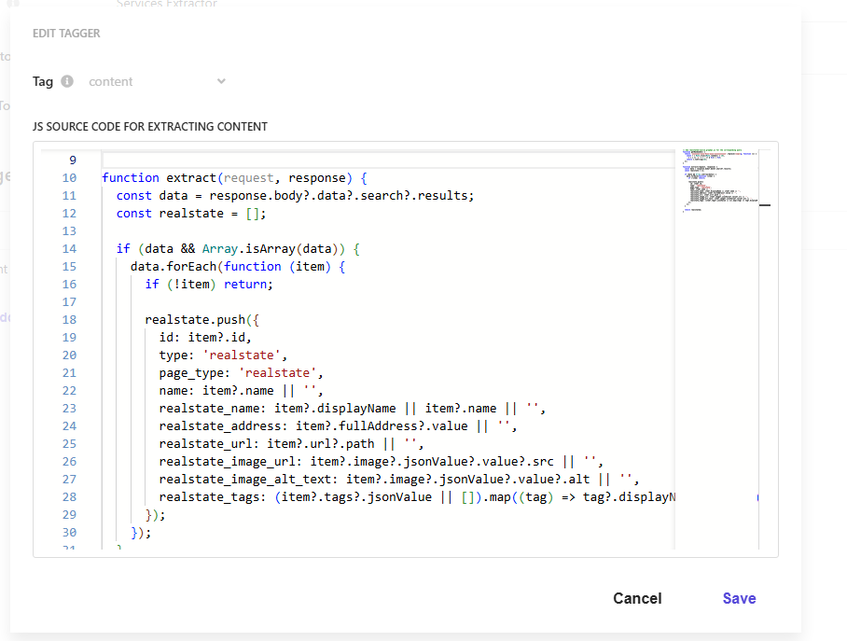
Task: Click the "page_type: 'realstate'" line
Action: (241, 373)
